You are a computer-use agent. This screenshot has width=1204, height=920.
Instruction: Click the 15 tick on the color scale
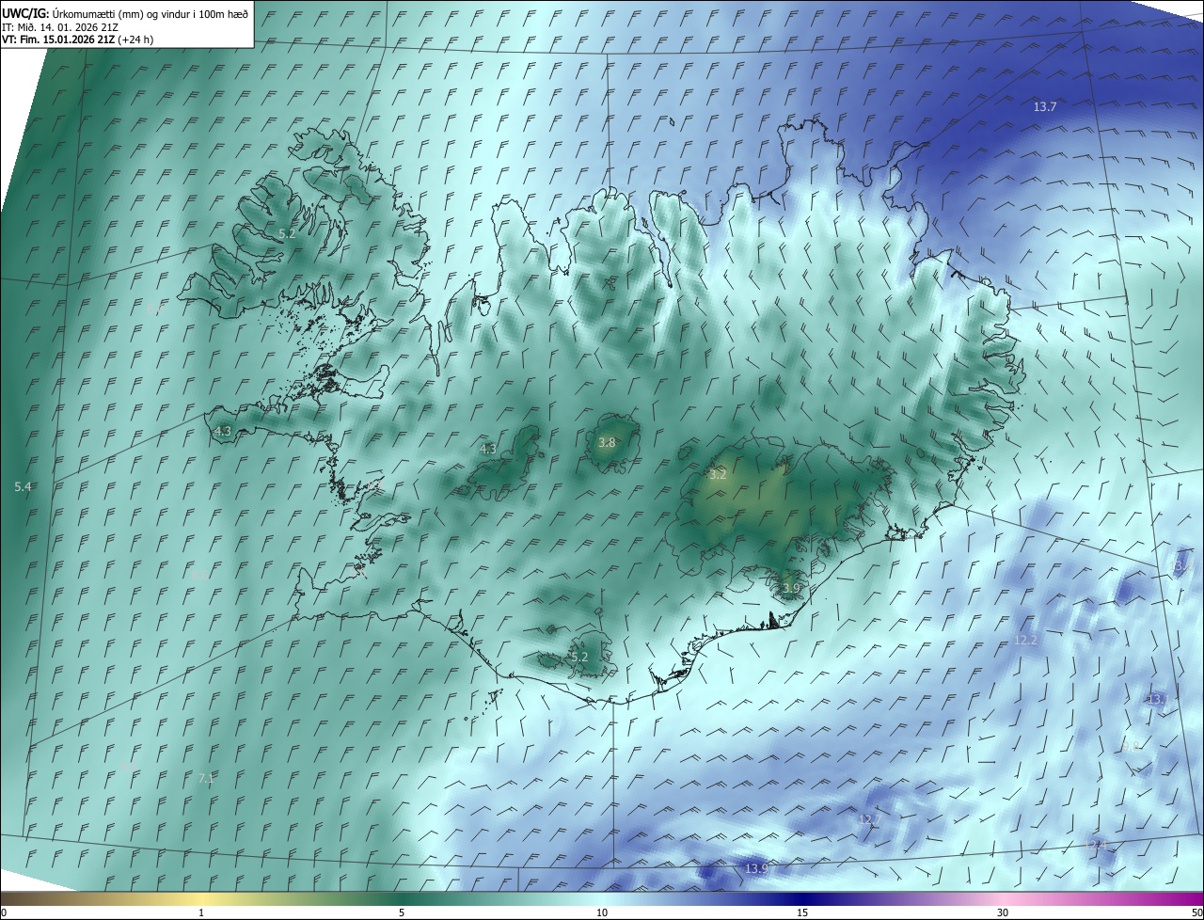[x=802, y=912]
